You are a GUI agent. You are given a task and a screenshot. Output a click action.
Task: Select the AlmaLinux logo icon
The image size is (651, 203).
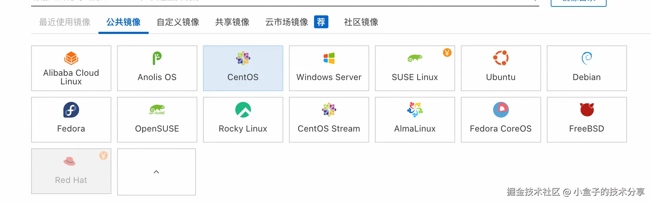pyautogui.click(x=415, y=109)
